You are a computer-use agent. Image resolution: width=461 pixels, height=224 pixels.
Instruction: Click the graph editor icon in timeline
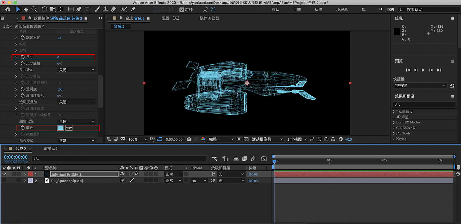[x=264, y=159]
